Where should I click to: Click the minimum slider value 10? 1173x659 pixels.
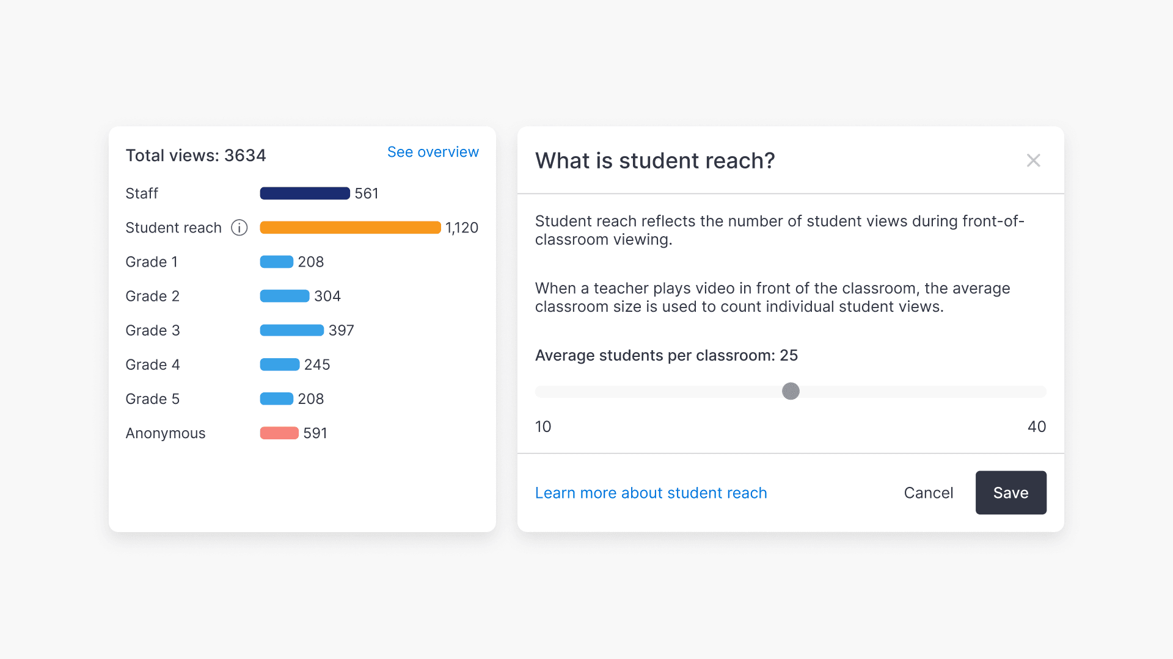[x=543, y=427]
